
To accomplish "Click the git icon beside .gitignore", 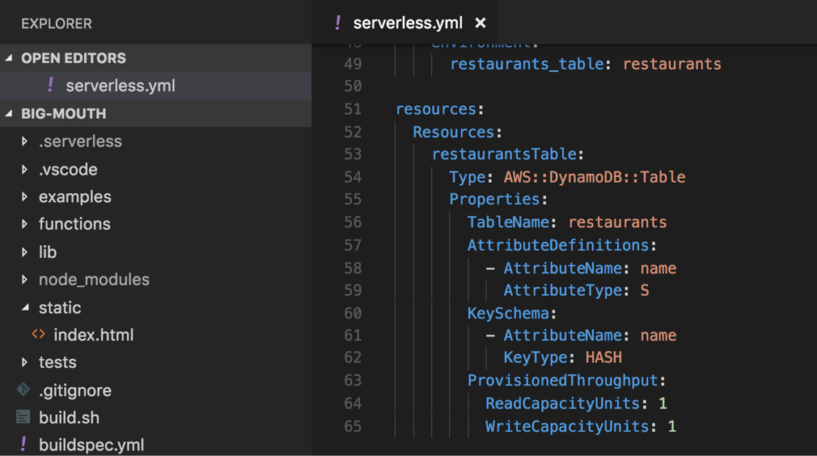I will click(23, 390).
